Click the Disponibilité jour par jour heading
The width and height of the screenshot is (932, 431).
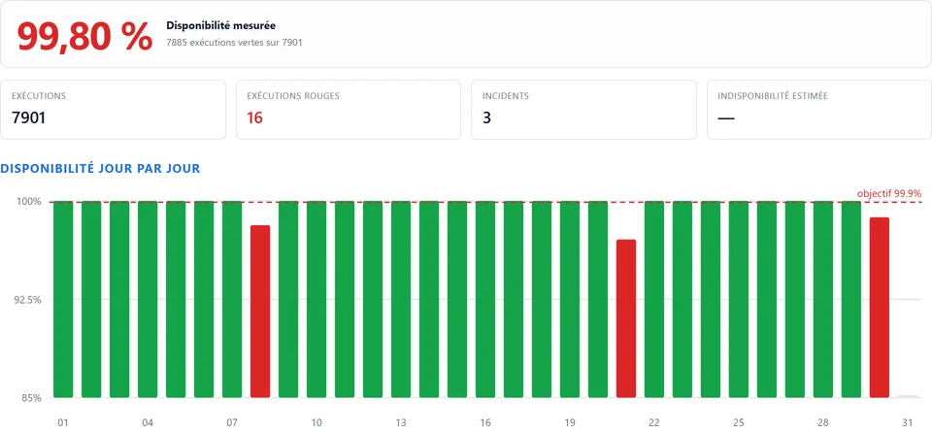click(100, 169)
